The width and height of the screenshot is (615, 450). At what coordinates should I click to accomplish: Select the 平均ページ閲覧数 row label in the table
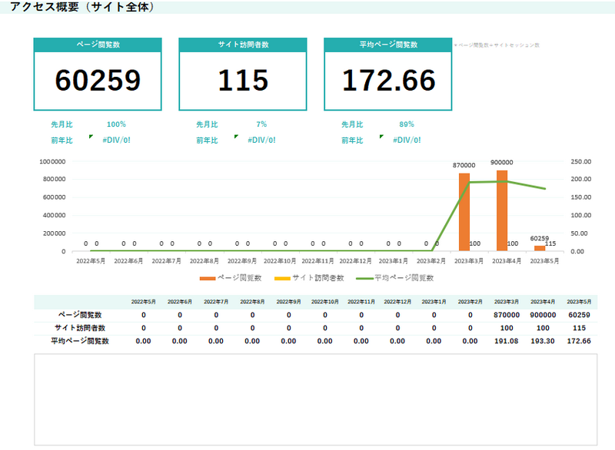[80, 341]
